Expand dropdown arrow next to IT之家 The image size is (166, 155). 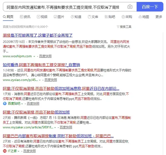click(19, 151)
